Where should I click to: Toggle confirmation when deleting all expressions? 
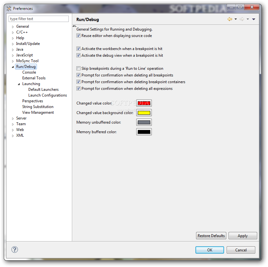tap(78, 89)
